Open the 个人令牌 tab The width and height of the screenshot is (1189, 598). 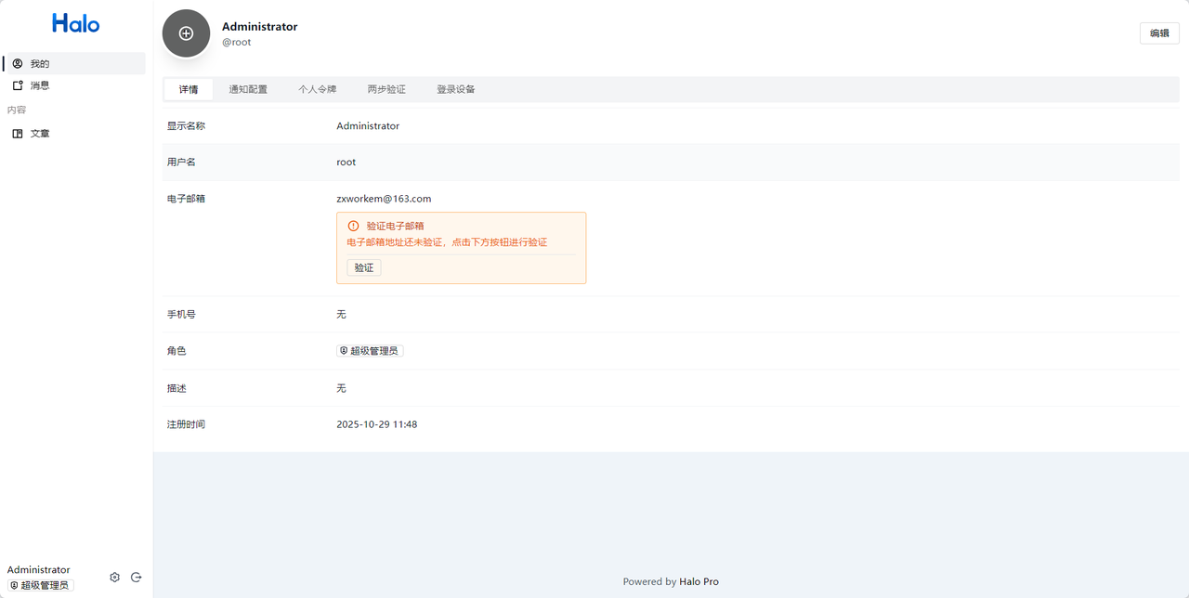tap(317, 89)
